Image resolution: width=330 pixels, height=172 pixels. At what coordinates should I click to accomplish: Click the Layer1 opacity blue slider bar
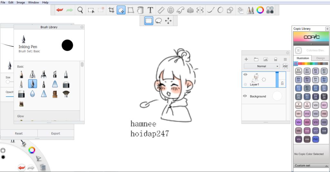(x=277, y=80)
